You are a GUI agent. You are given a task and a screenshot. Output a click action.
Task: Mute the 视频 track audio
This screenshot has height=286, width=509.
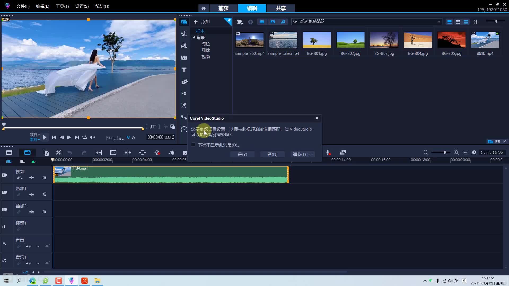[x=32, y=177]
